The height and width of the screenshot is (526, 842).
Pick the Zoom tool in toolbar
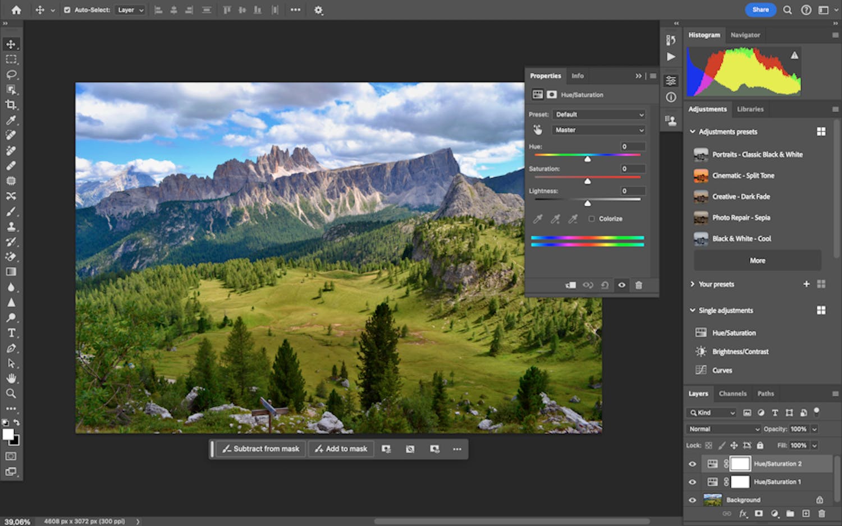click(11, 394)
